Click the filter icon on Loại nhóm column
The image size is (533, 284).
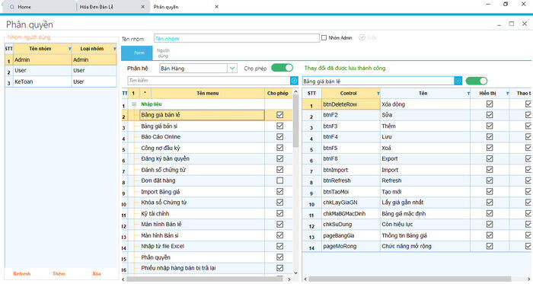[114, 49]
